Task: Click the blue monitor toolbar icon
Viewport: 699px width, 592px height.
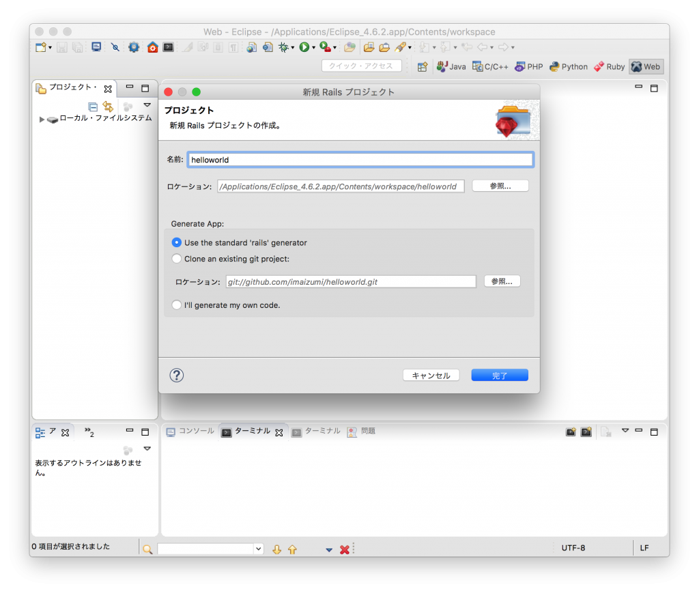Action: click(96, 47)
